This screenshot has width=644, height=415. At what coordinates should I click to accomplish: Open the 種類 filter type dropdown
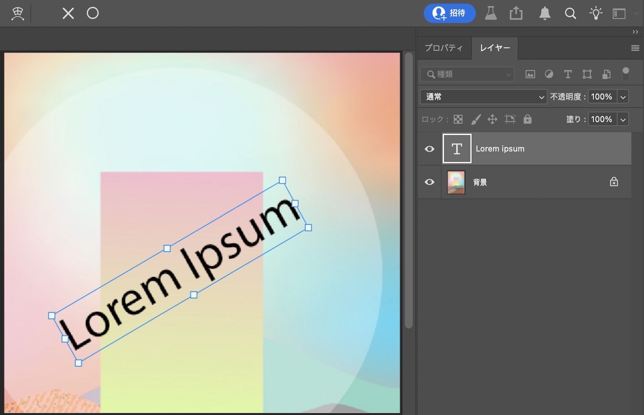(x=467, y=74)
